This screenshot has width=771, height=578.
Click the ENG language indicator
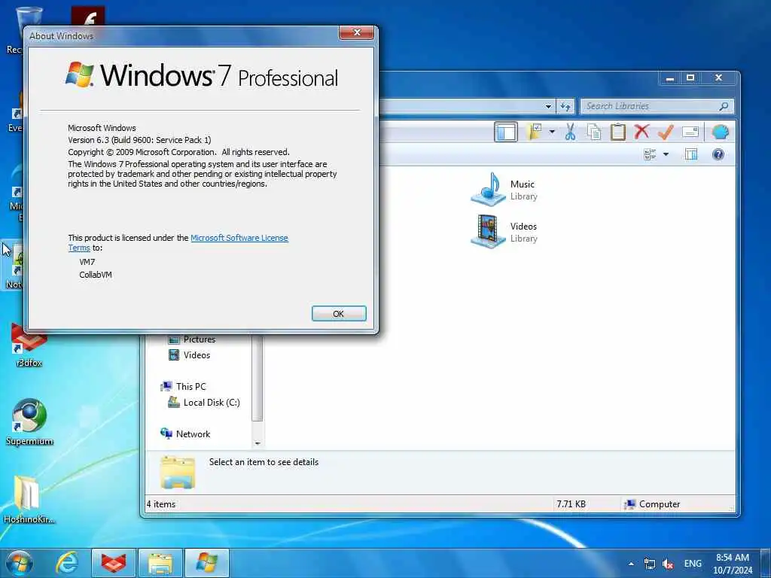click(x=693, y=564)
